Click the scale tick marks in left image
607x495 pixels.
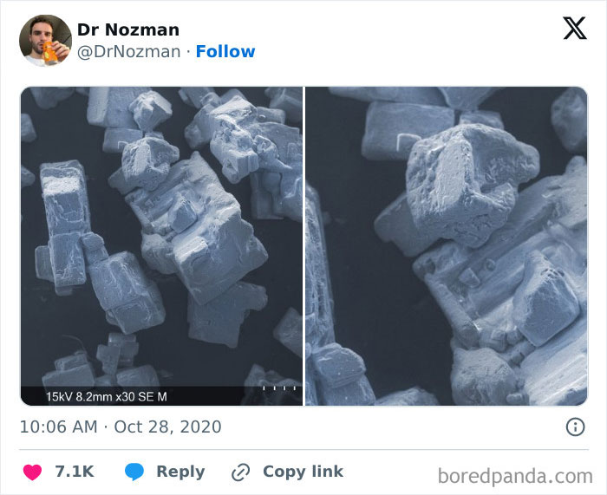(x=277, y=388)
